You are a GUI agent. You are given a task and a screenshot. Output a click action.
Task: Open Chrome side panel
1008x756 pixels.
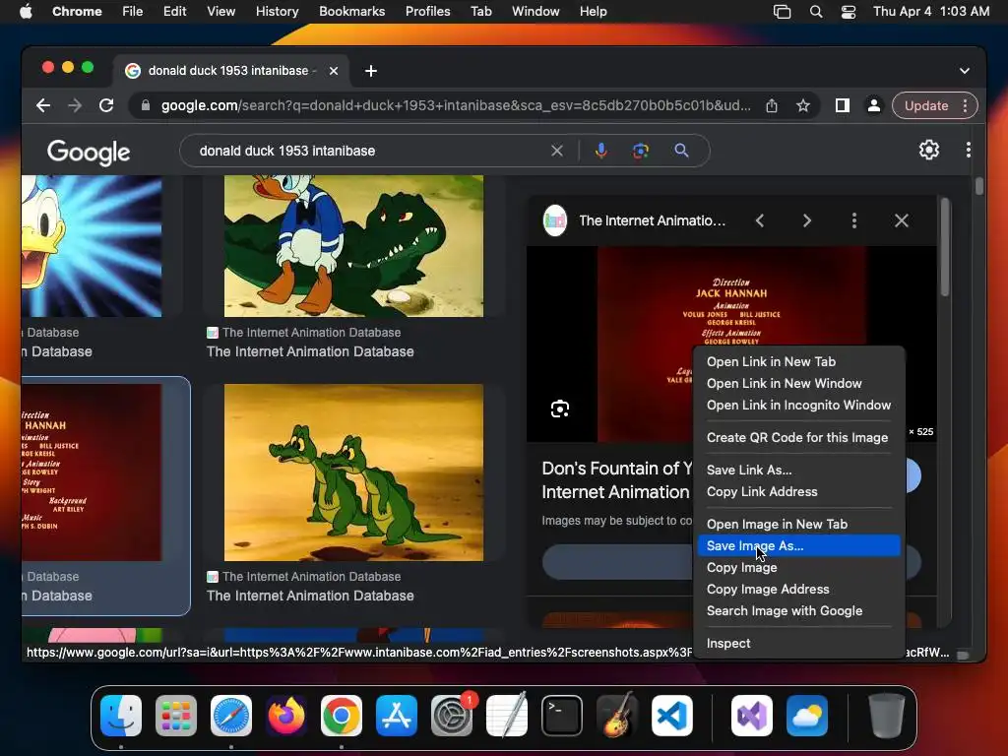click(x=843, y=105)
